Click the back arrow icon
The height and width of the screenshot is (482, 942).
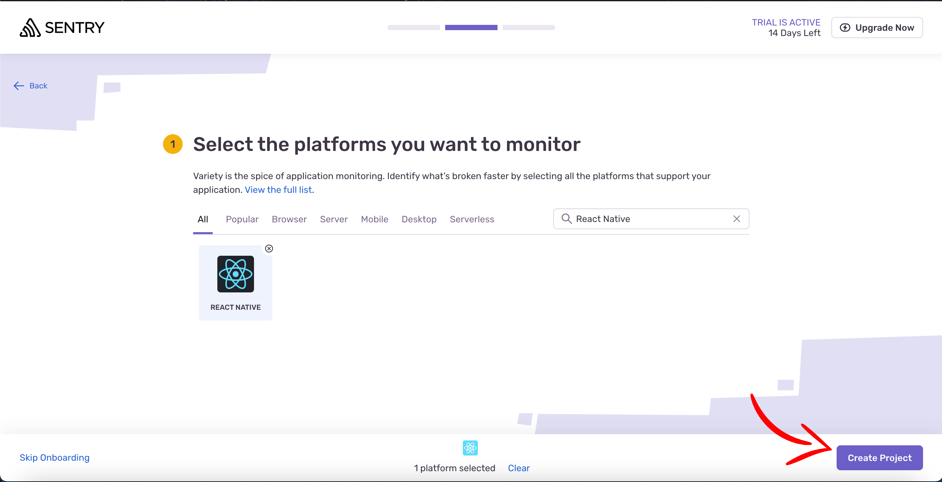pos(19,85)
